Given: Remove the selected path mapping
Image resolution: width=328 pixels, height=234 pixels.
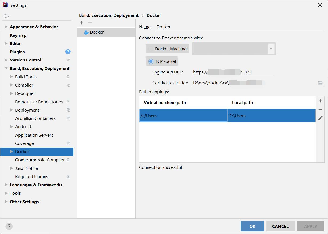Looking at the screenshot, I should point(320,110).
